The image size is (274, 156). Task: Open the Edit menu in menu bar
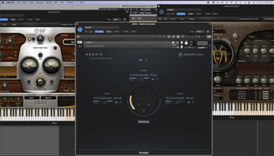point(25,3)
